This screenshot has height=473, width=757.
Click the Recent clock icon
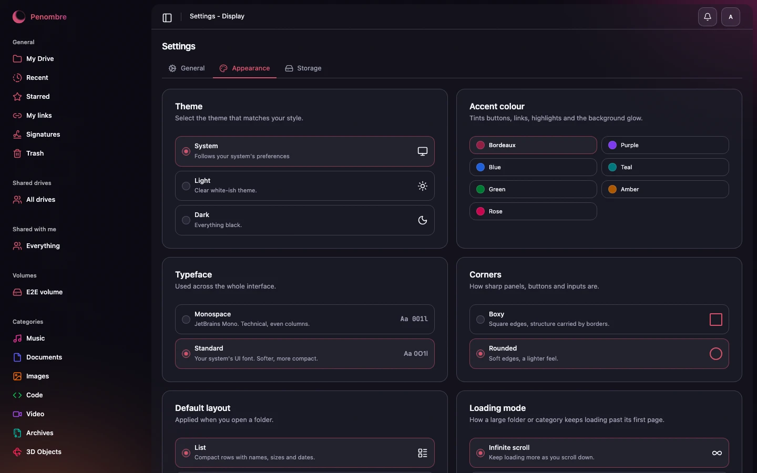tap(17, 78)
